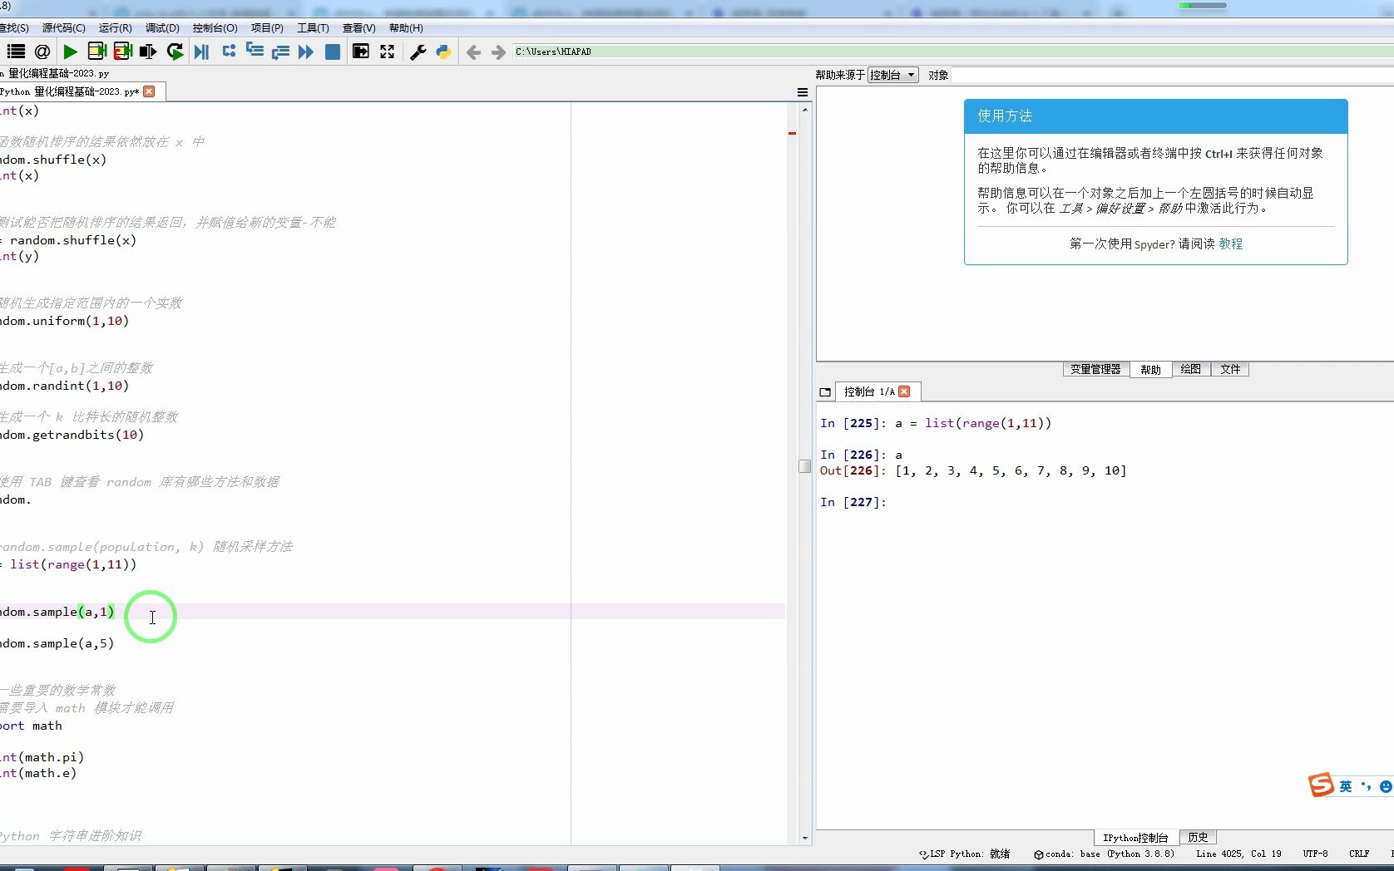Click the console tabs browse icon
This screenshot has width=1394, height=871.
tap(825, 392)
